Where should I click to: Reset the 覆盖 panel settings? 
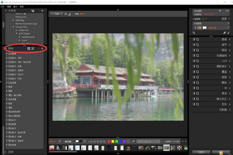click(x=198, y=72)
